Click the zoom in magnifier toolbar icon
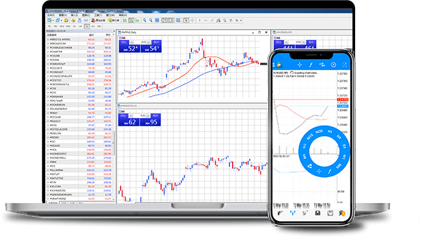The width and height of the screenshot is (424, 238). (144, 21)
